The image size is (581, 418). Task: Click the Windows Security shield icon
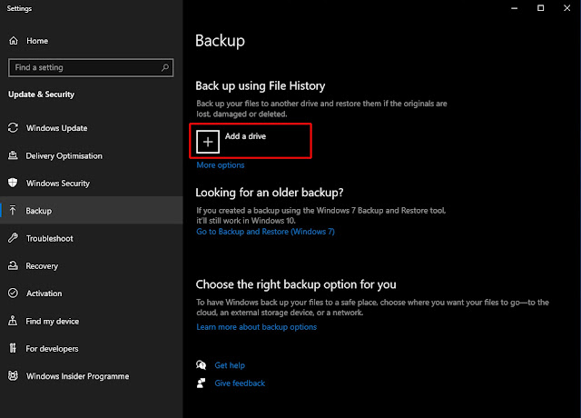(13, 184)
